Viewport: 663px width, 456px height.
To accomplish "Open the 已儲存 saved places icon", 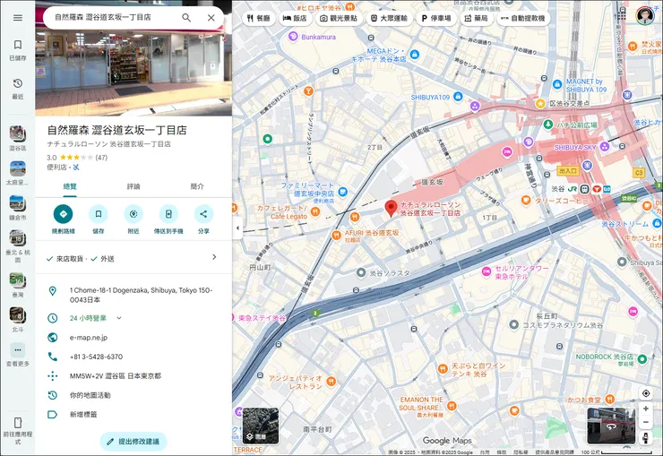I will pos(18,45).
